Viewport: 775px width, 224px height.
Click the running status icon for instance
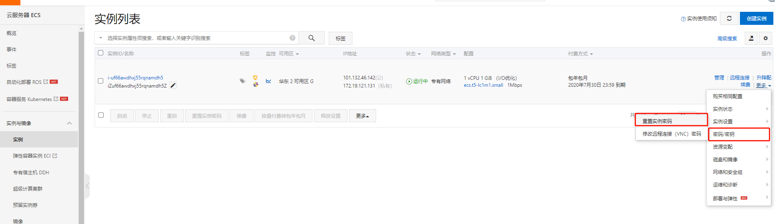pyautogui.click(x=409, y=81)
